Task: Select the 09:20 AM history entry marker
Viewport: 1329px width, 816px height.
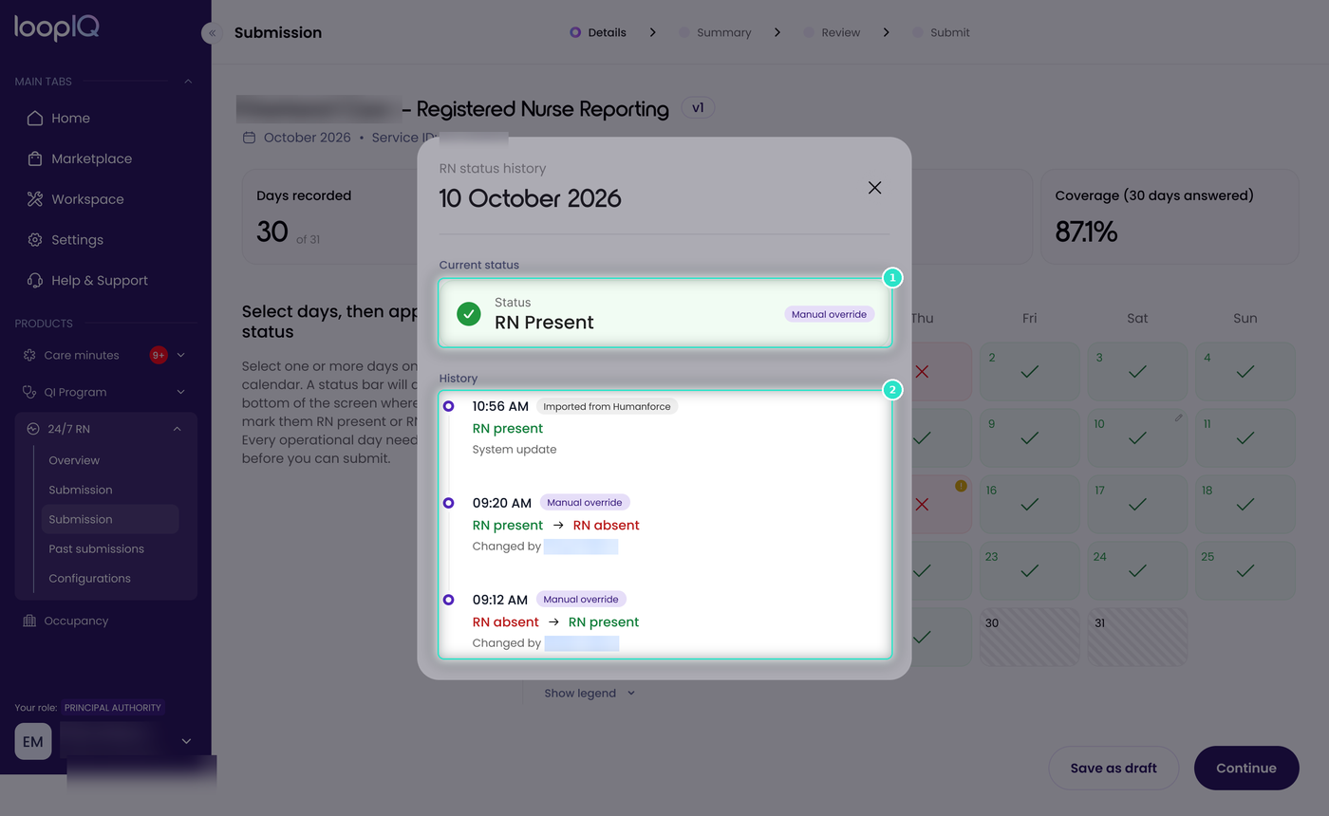Action: [x=449, y=503]
